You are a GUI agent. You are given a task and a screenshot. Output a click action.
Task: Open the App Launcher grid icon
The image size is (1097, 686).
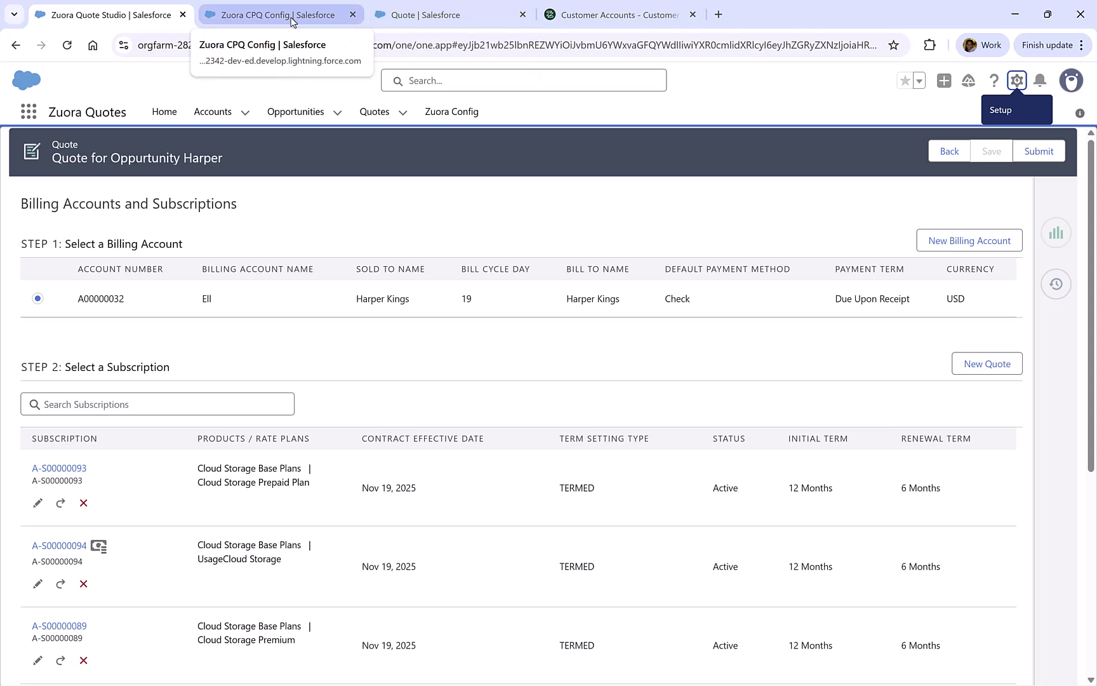tap(29, 112)
